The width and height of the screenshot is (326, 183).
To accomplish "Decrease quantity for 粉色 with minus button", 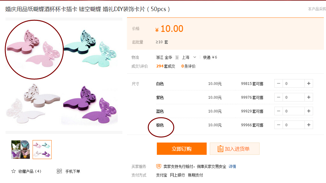I will pyautogui.click(x=279, y=125).
